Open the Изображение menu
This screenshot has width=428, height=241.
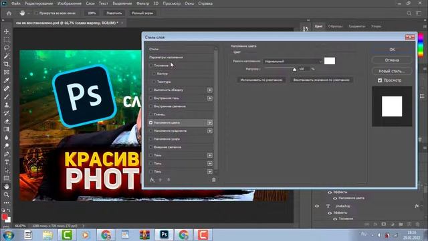70,3
